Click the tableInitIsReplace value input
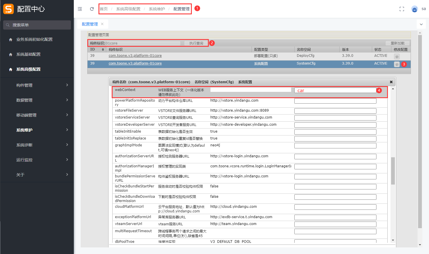This screenshot has width=429, height=254. (x=335, y=139)
